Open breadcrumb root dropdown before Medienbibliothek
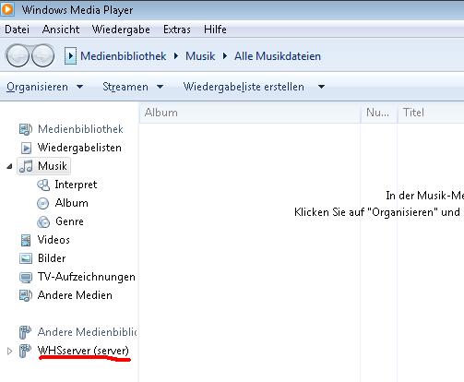This screenshot has width=464, height=382. click(70, 56)
